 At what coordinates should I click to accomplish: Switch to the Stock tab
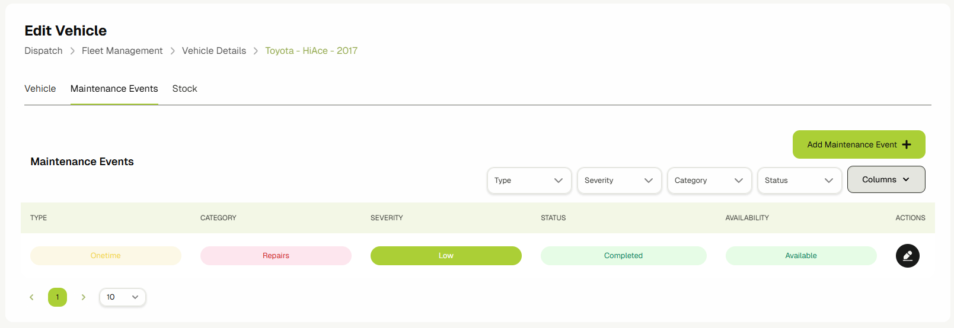point(184,89)
